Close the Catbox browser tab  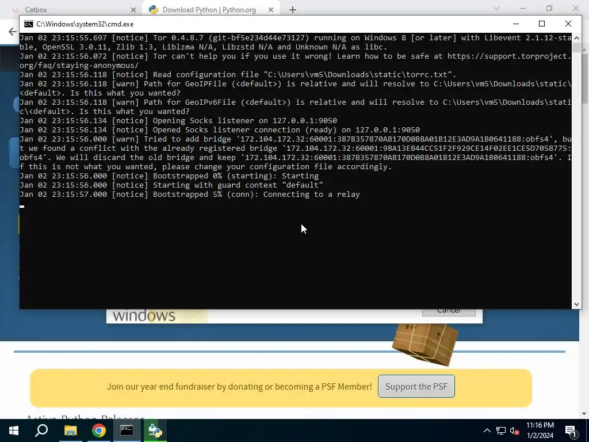pyautogui.click(x=133, y=10)
